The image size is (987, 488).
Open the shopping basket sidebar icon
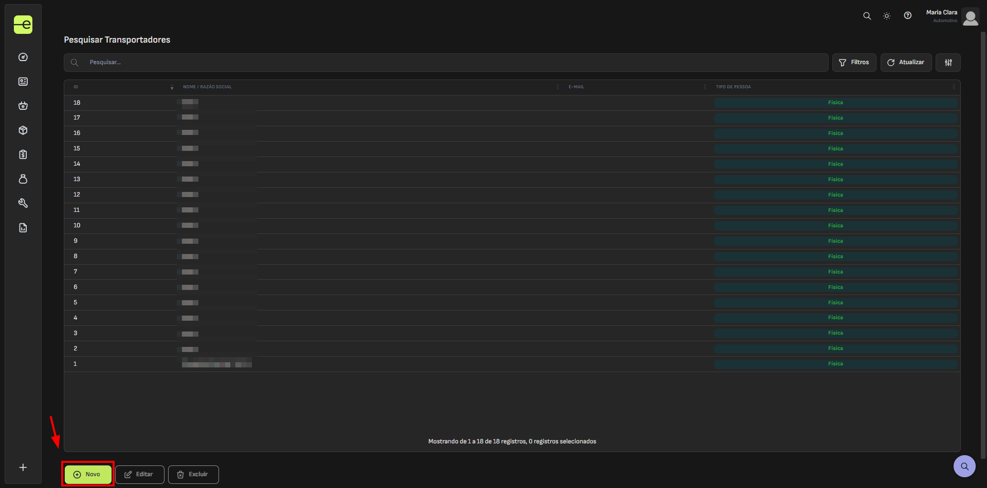point(23,106)
